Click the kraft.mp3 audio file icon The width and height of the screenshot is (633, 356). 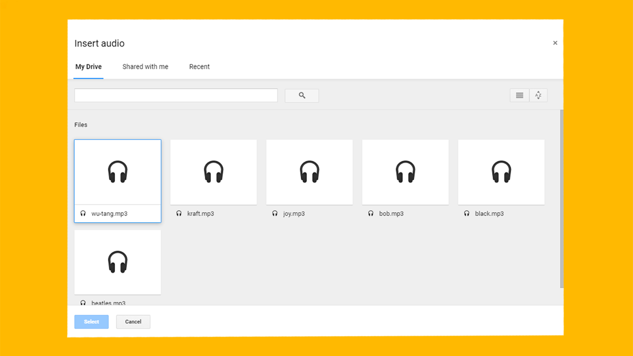point(213,172)
